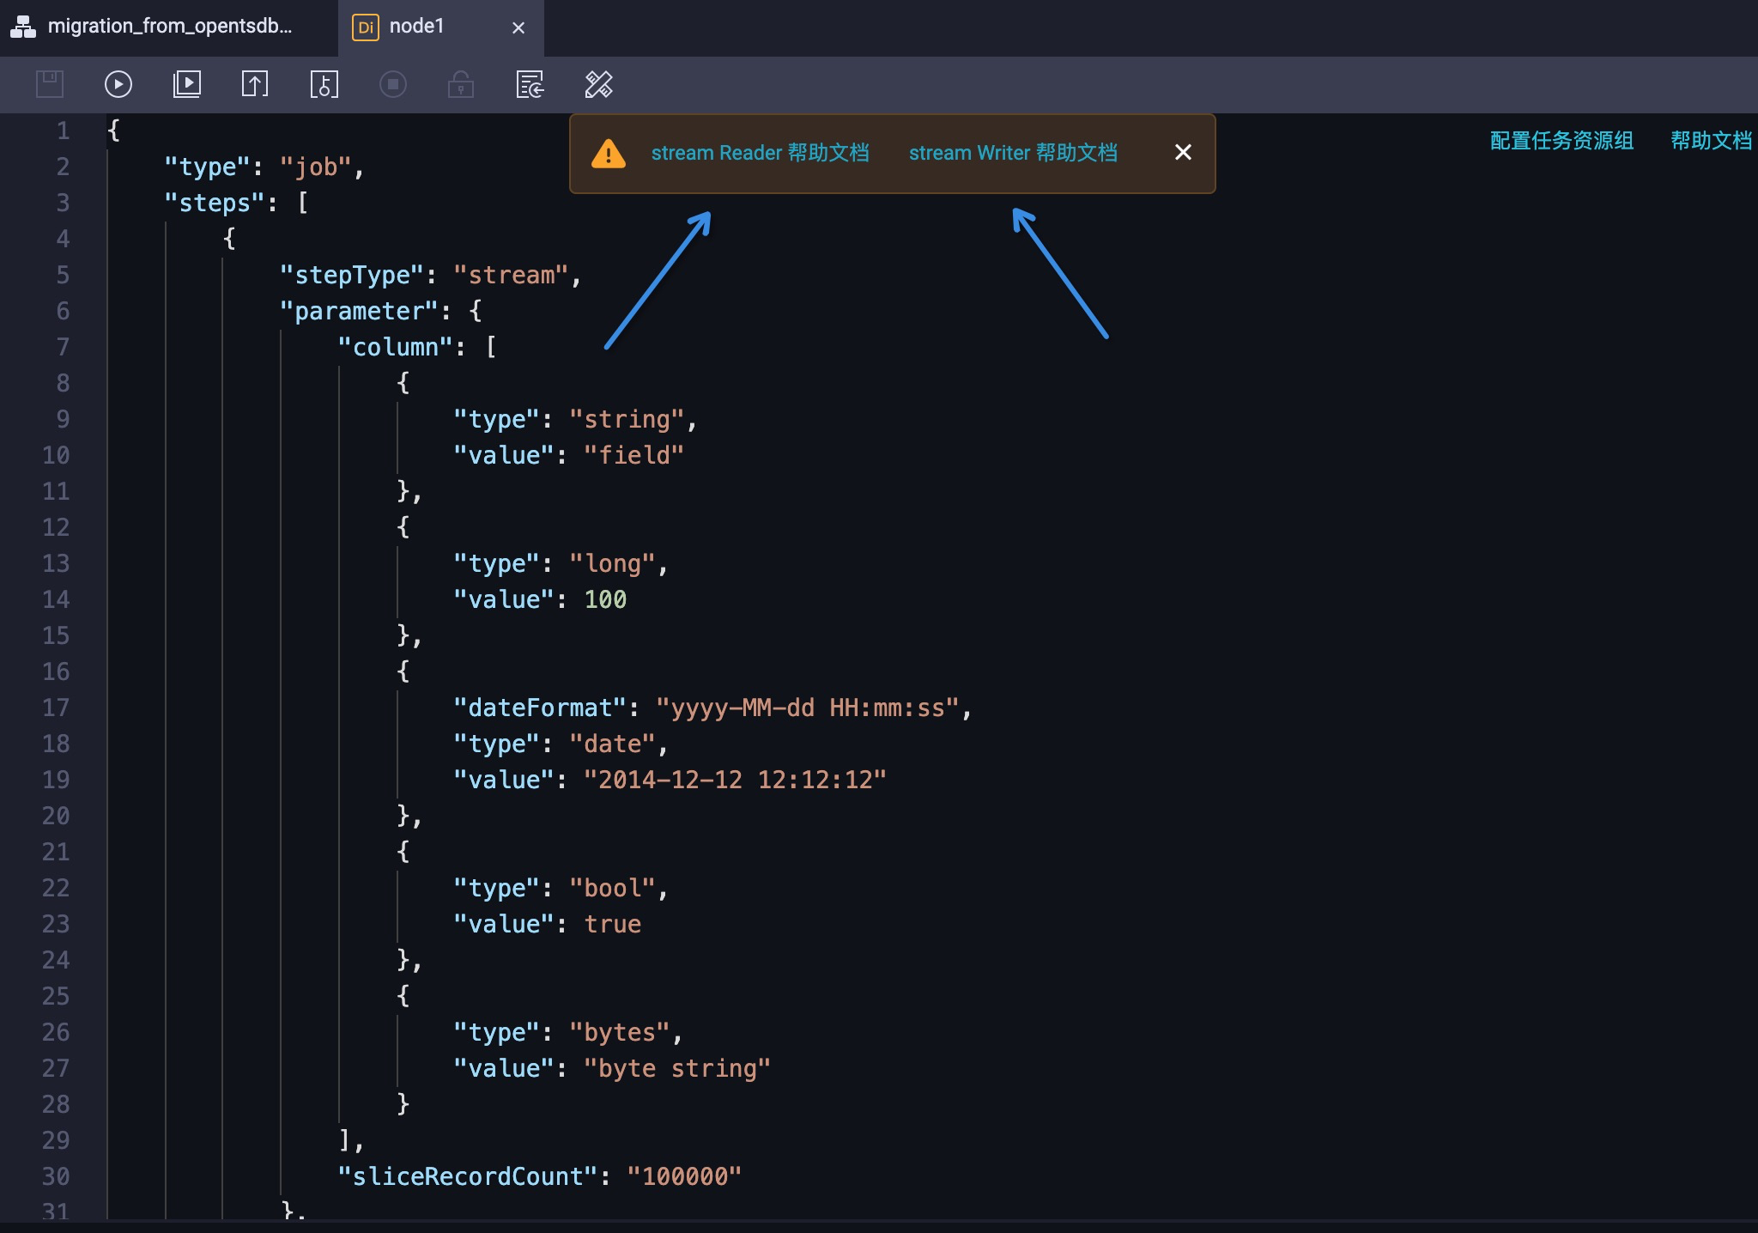Open the 帮助文档 link at top right

click(1711, 141)
